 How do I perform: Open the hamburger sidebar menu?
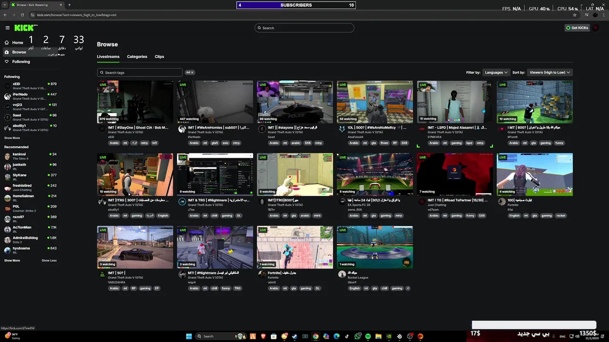(7, 28)
